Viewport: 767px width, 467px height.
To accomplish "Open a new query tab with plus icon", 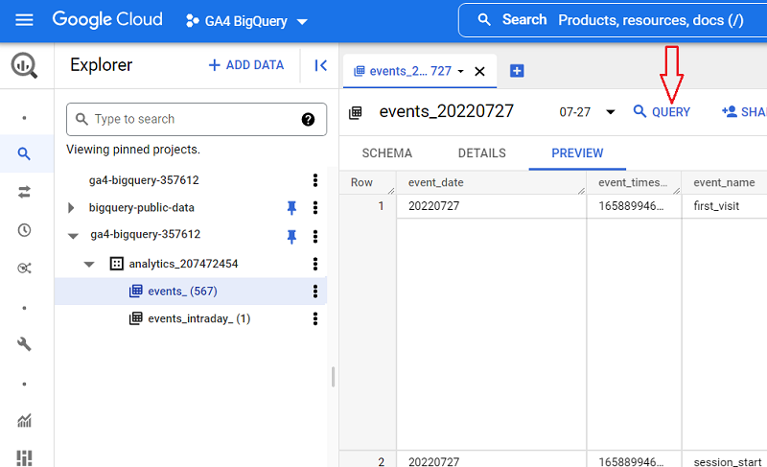I will 517,71.
